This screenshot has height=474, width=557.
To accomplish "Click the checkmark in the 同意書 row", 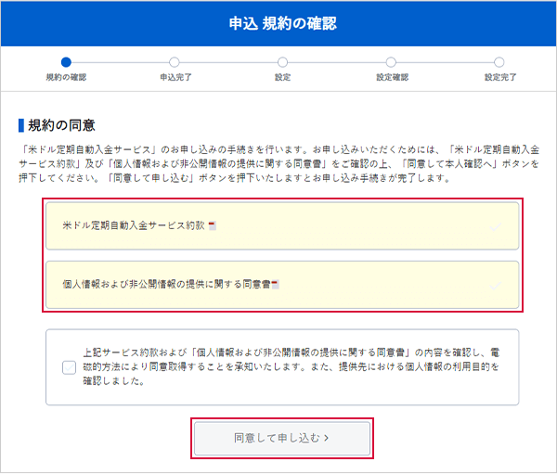I will click(495, 286).
